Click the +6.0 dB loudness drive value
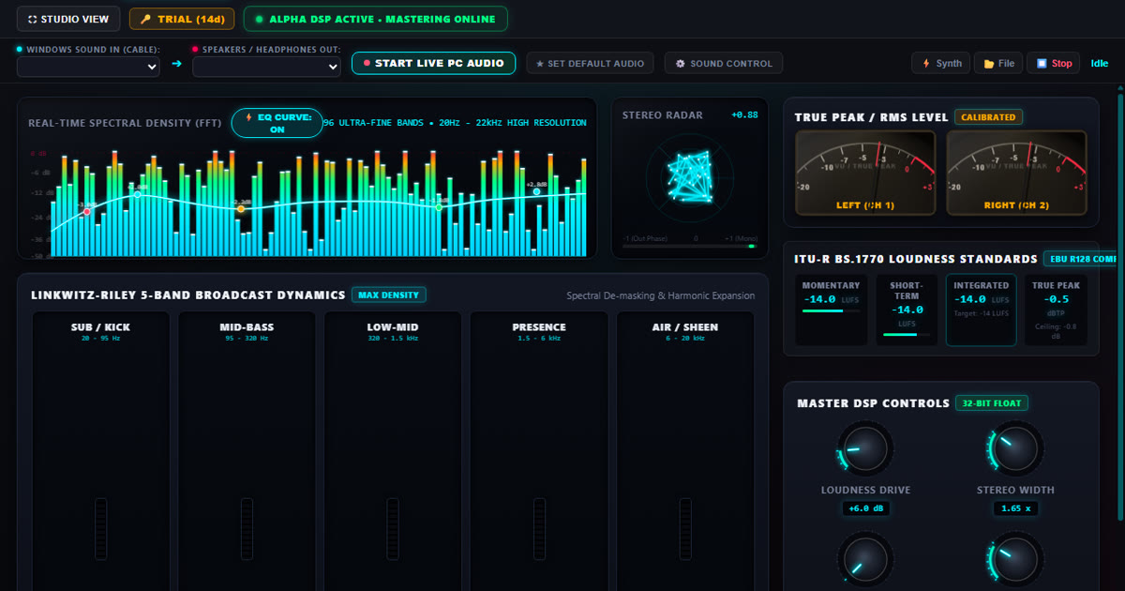This screenshot has width=1125, height=591. pyautogui.click(x=865, y=508)
